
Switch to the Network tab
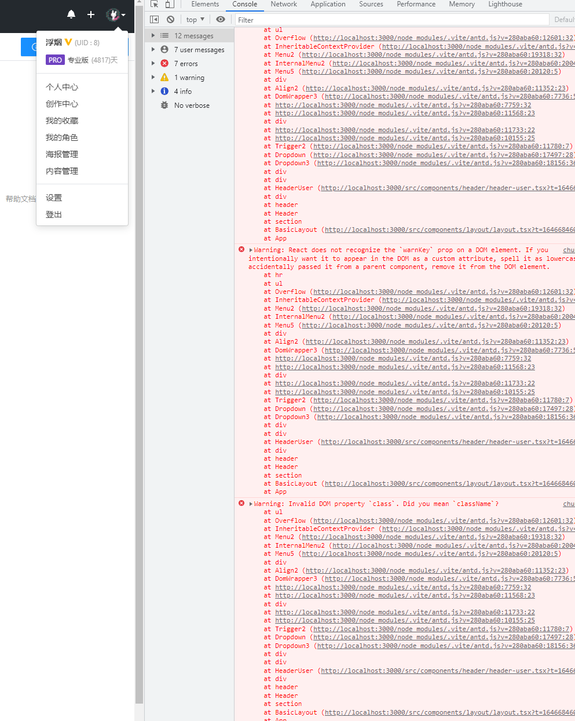(x=284, y=4)
